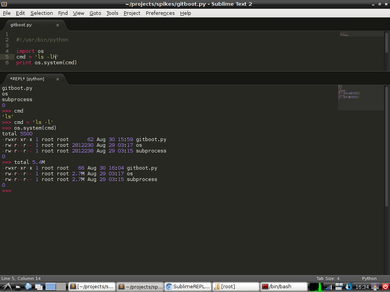The height and width of the screenshot is (292, 390).
Task: Open the CPU usage graph monitor
Action: coord(316,287)
